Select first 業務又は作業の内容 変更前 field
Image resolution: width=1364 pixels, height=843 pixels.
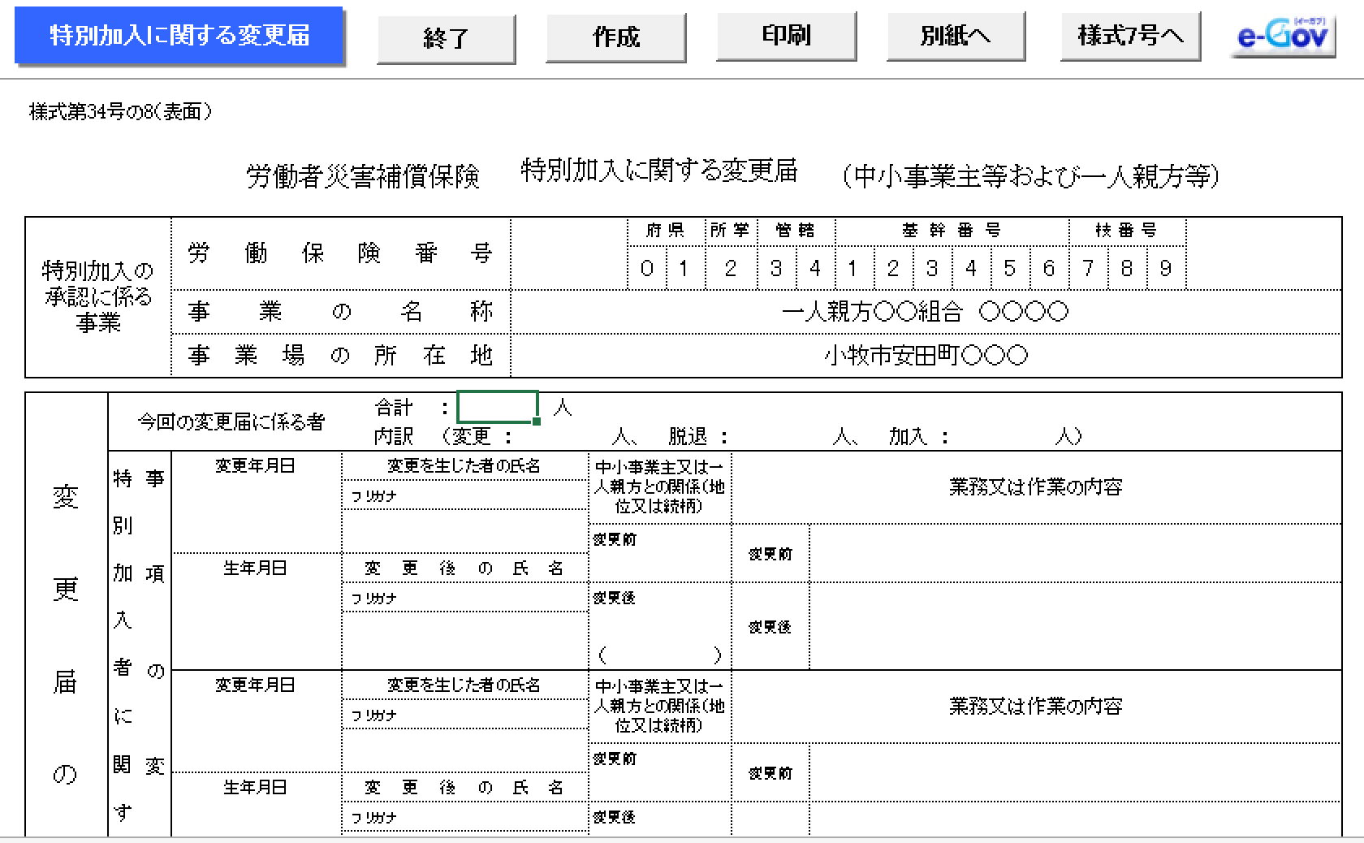pos(1075,553)
